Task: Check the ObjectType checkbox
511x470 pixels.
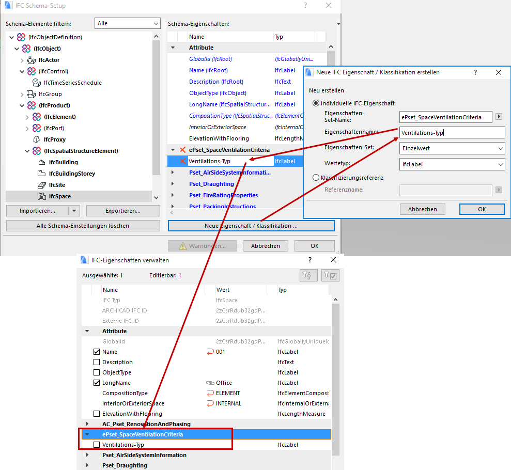Action: coord(97,372)
